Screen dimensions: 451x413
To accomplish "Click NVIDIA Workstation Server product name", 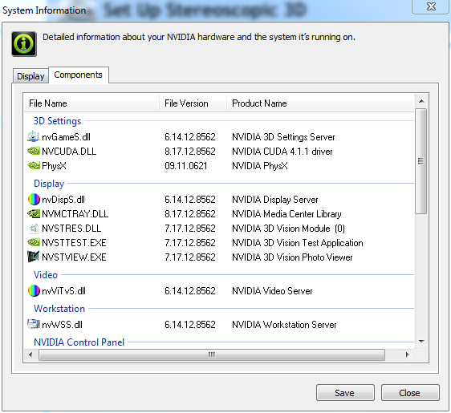I will coord(284,324).
